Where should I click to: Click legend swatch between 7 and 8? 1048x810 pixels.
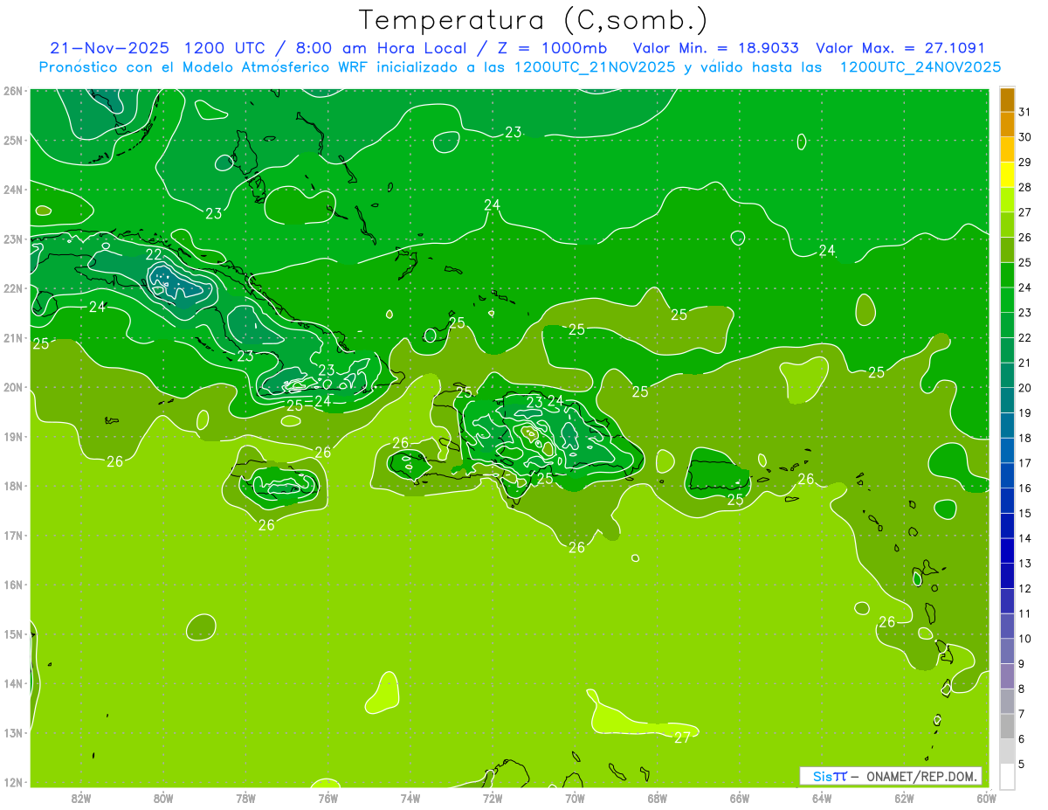click(x=1007, y=701)
